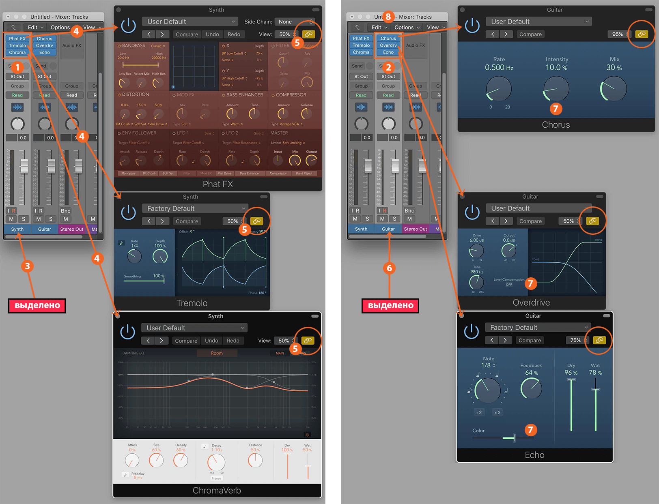Go to previous preset in Overdrive window
659x504 pixels.
[x=493, y=221]
